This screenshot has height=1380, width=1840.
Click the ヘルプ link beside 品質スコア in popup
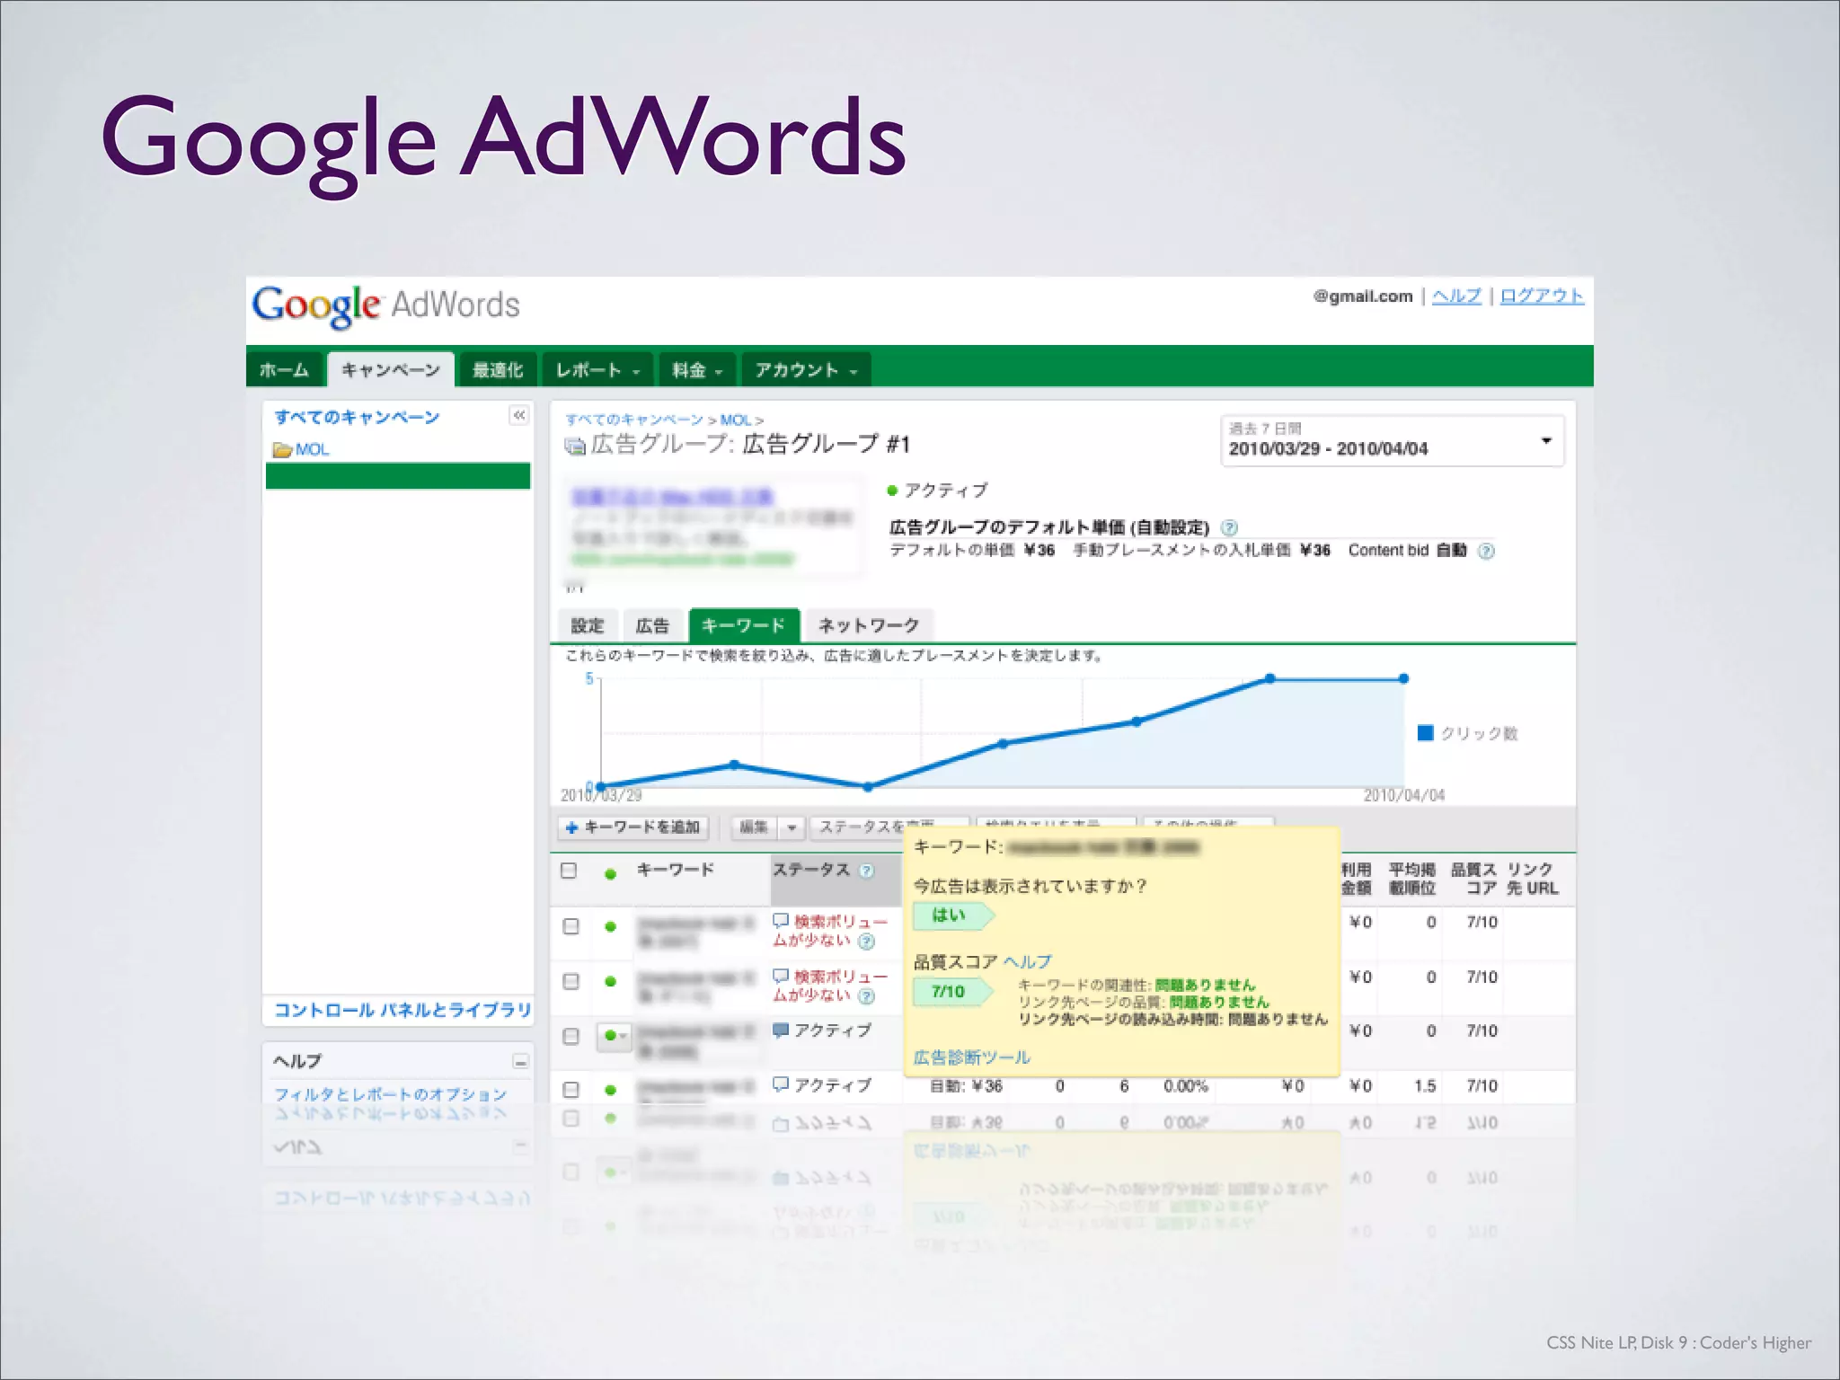pyautogui.click(x=1027, y=961)
